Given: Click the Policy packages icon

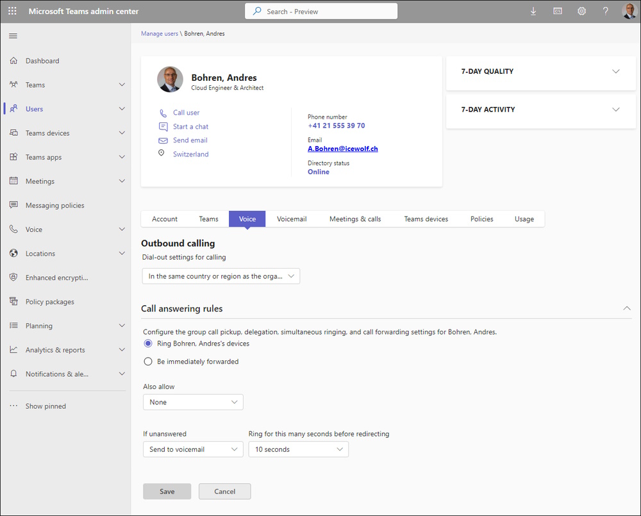Looking at the screenshot, I should click(x=13, y=301).
